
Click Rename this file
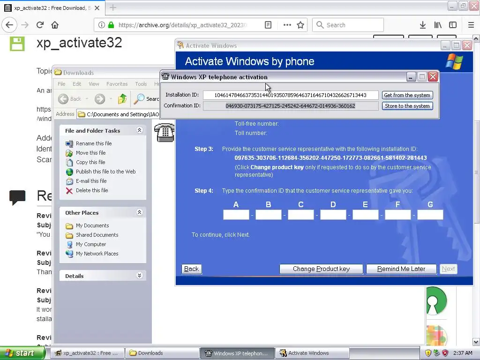(x=94, y=143)
